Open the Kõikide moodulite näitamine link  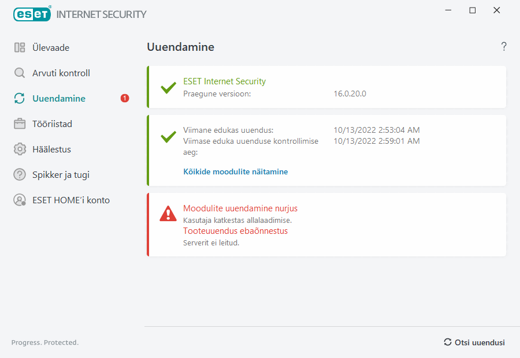235,171
